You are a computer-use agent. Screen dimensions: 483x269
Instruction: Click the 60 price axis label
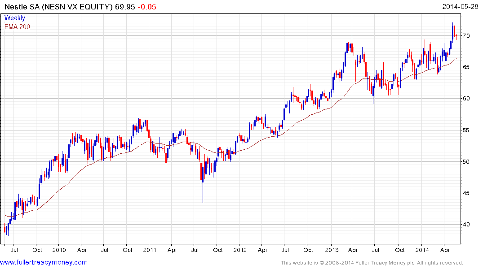(x=466, y=98)
